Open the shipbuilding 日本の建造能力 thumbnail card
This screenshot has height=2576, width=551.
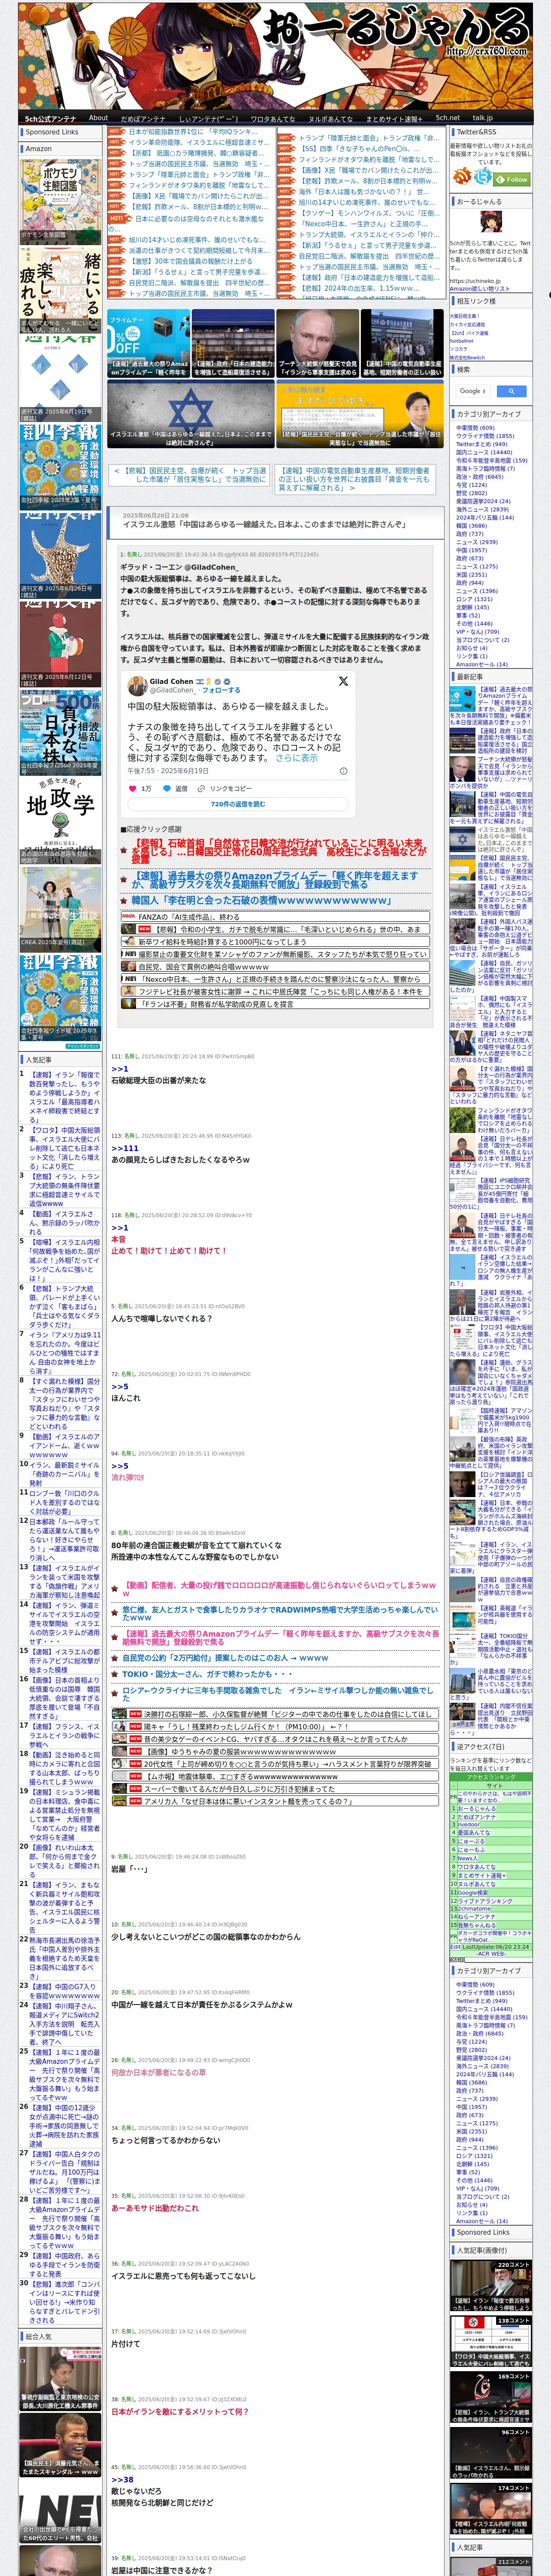(233, 343)
